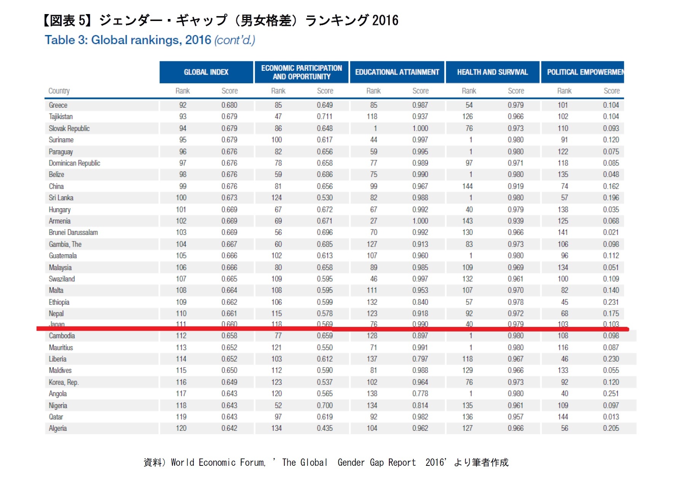The image size is (674, 478).
Task: Select the Cambodia row below Japan
Action: (62, 336)
